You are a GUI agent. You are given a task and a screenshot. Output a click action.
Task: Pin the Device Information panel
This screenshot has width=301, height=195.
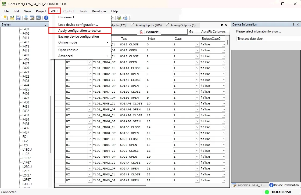tap(293, 24)
